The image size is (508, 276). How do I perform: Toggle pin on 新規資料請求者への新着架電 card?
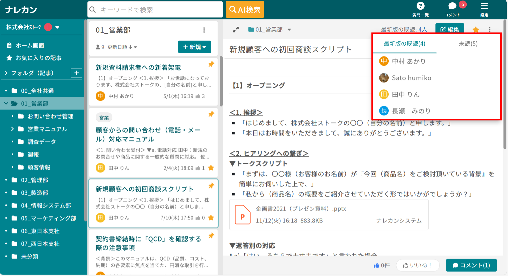[x=211, y=64]
